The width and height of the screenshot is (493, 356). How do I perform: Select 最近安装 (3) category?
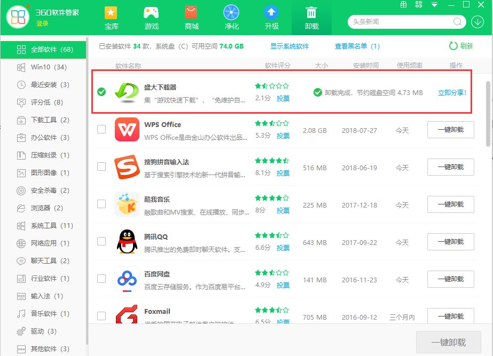pyautogui.click(x=43, y=85)
